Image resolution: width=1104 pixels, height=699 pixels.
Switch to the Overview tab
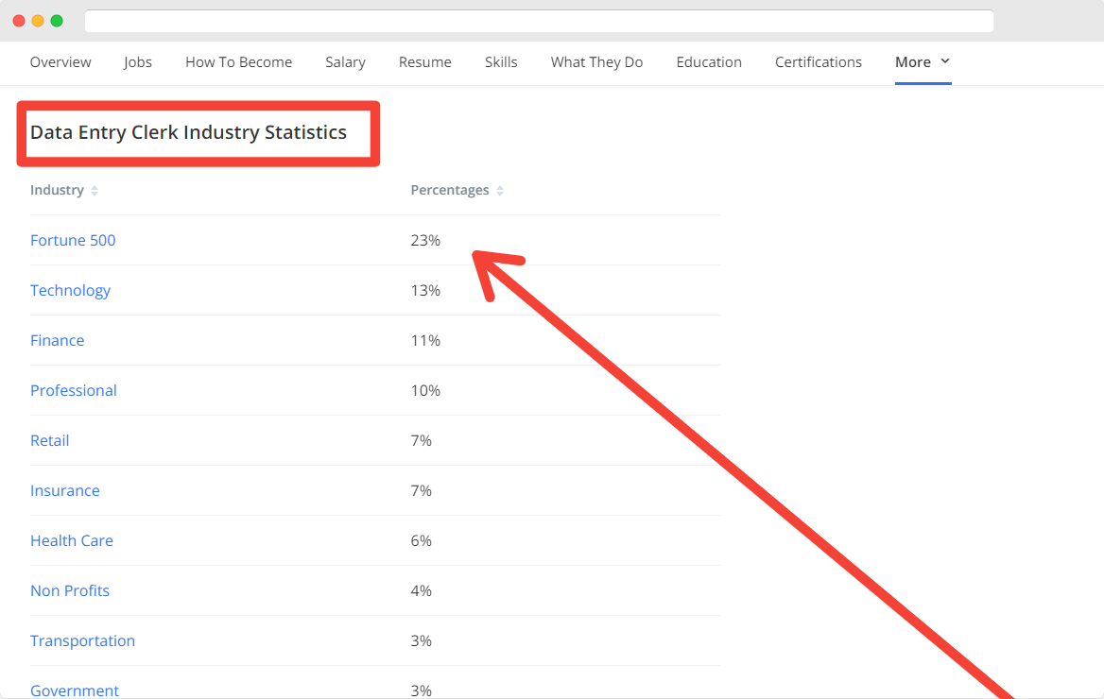pyautogui.click(x=60, y=62)
